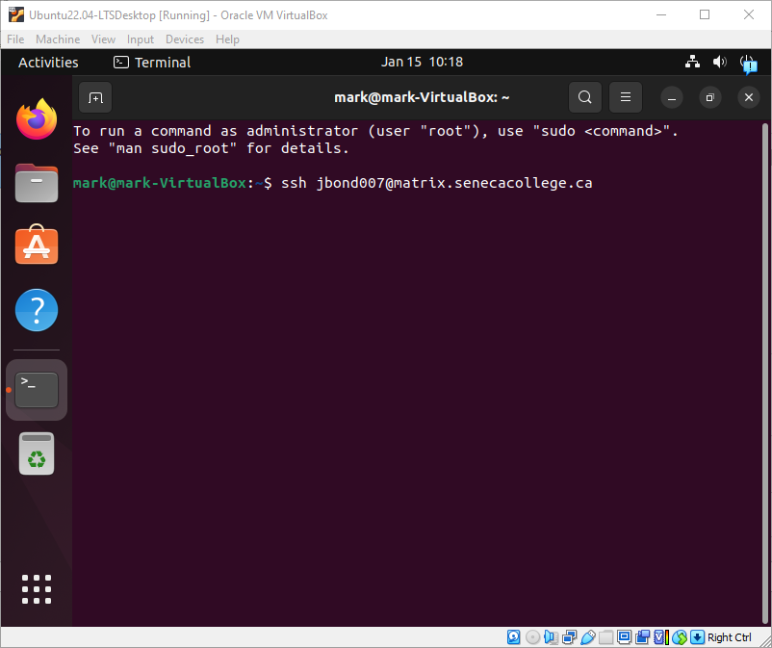Open the Devices menu
772x648 pixels.
[x=184, y=39]
